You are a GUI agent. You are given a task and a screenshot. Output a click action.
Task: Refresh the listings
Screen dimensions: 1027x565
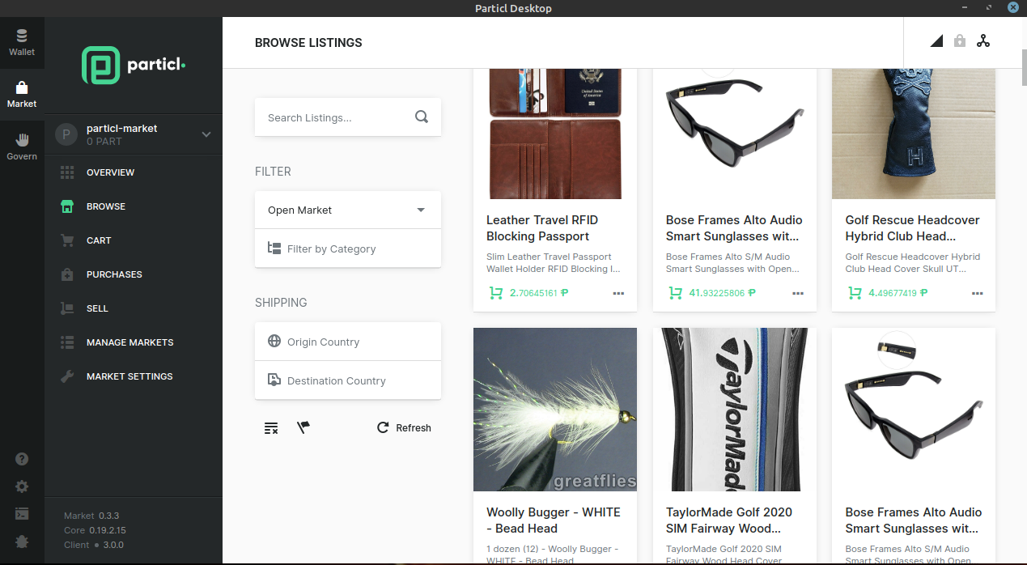click(x=404, y=427)
